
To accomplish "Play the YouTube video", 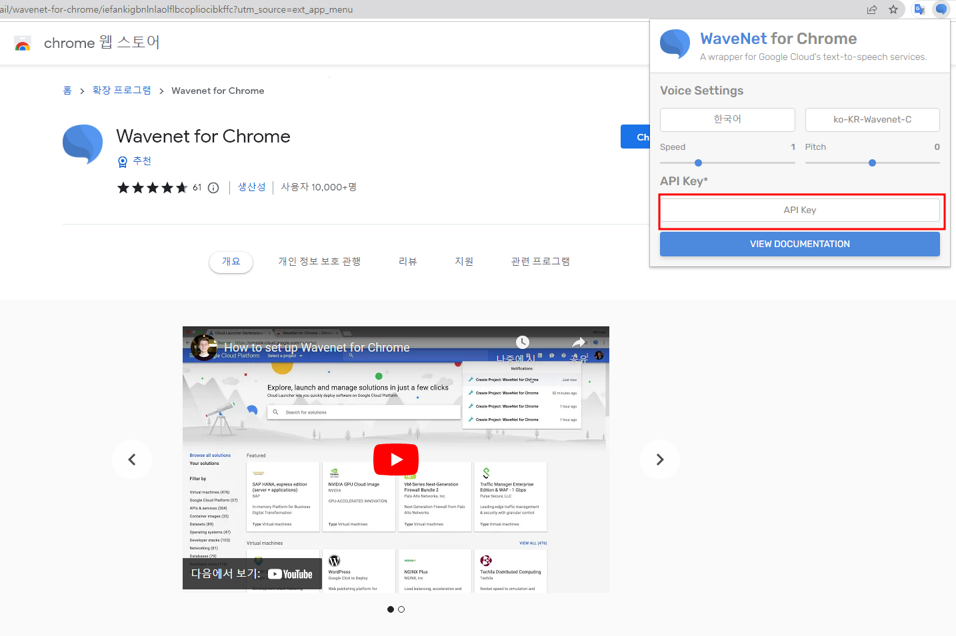I will click(396, 460).
